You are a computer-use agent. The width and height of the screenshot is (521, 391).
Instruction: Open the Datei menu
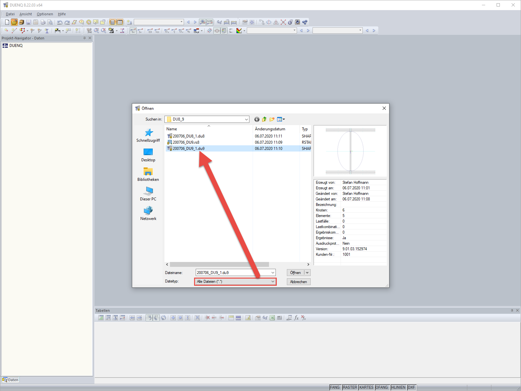[x=10, y=14]
